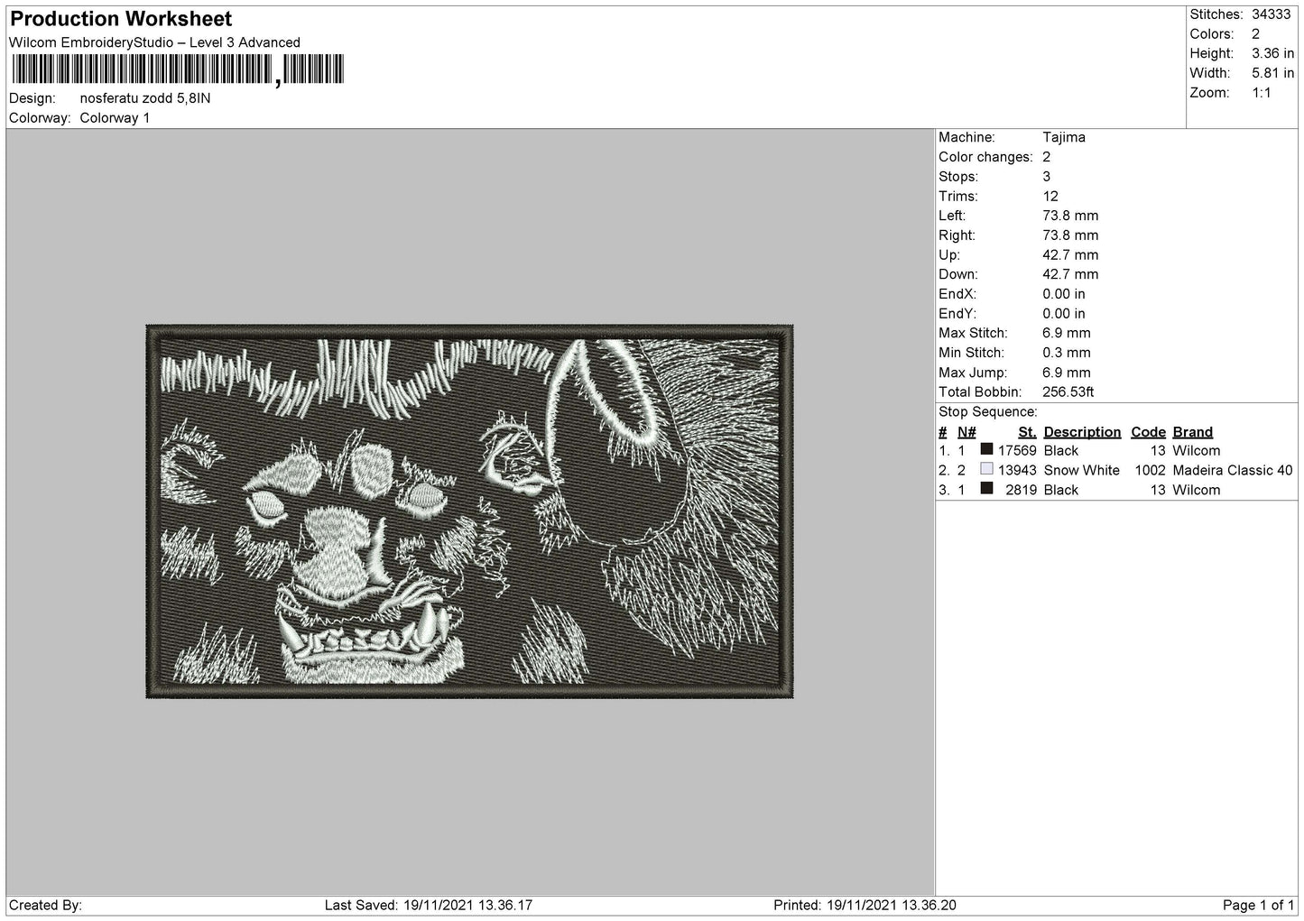Click the Snow White swatch in row 2
This screenshot has width=1304, height=921.
[986, 469]
